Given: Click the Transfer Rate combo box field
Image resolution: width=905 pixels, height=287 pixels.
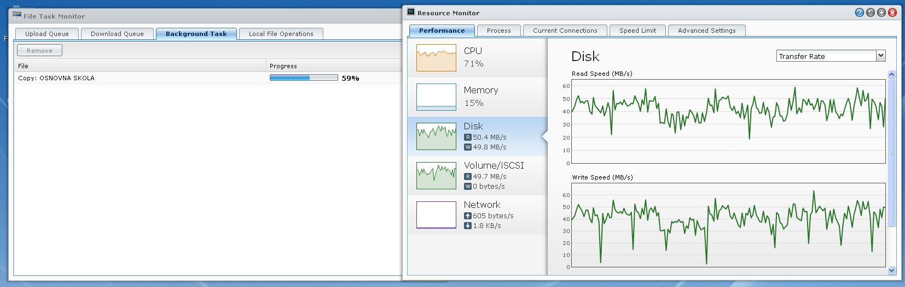Looking at the screenshot, I should tap(826, 56).
